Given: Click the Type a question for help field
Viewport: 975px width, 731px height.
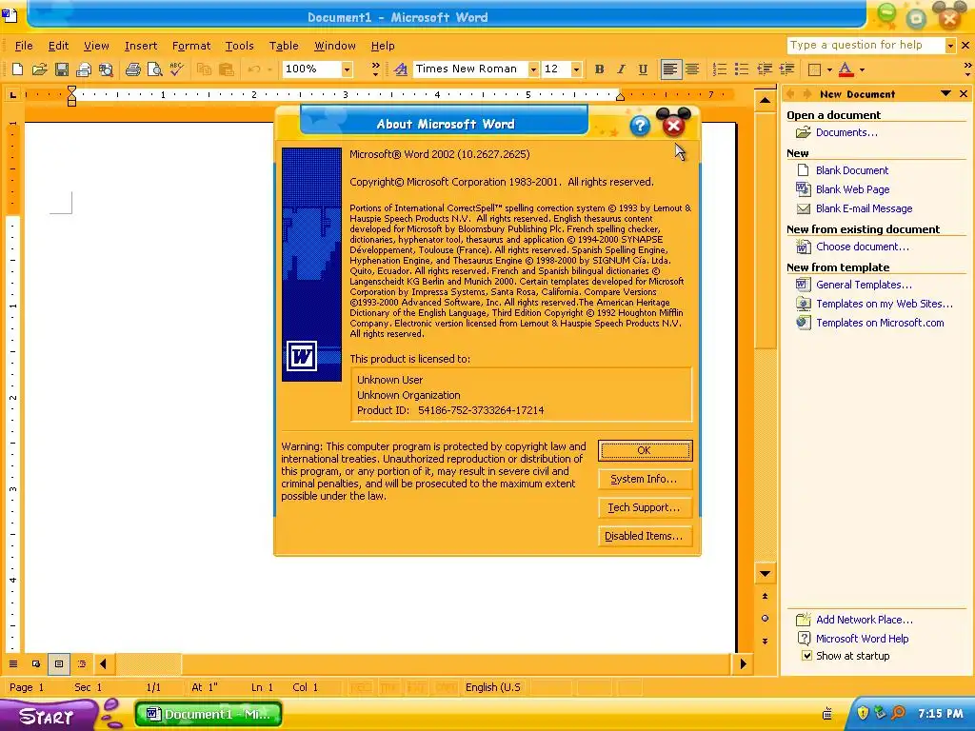Looking at the screenshot, I should (x=866, y=46).
